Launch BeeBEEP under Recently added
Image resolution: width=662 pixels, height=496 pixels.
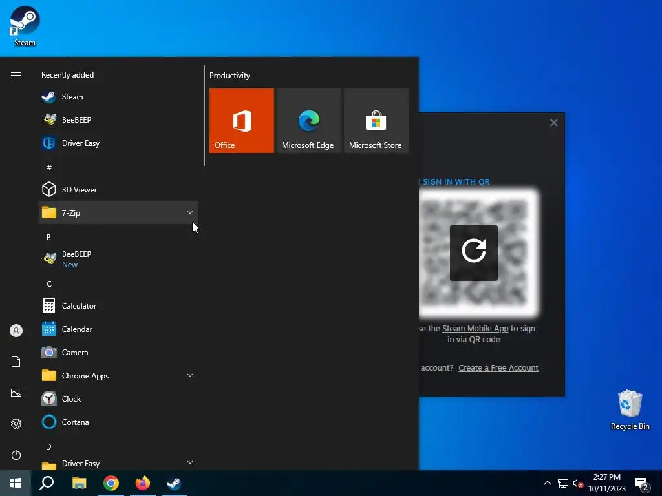pyautogui.click(x=118, y=119)
